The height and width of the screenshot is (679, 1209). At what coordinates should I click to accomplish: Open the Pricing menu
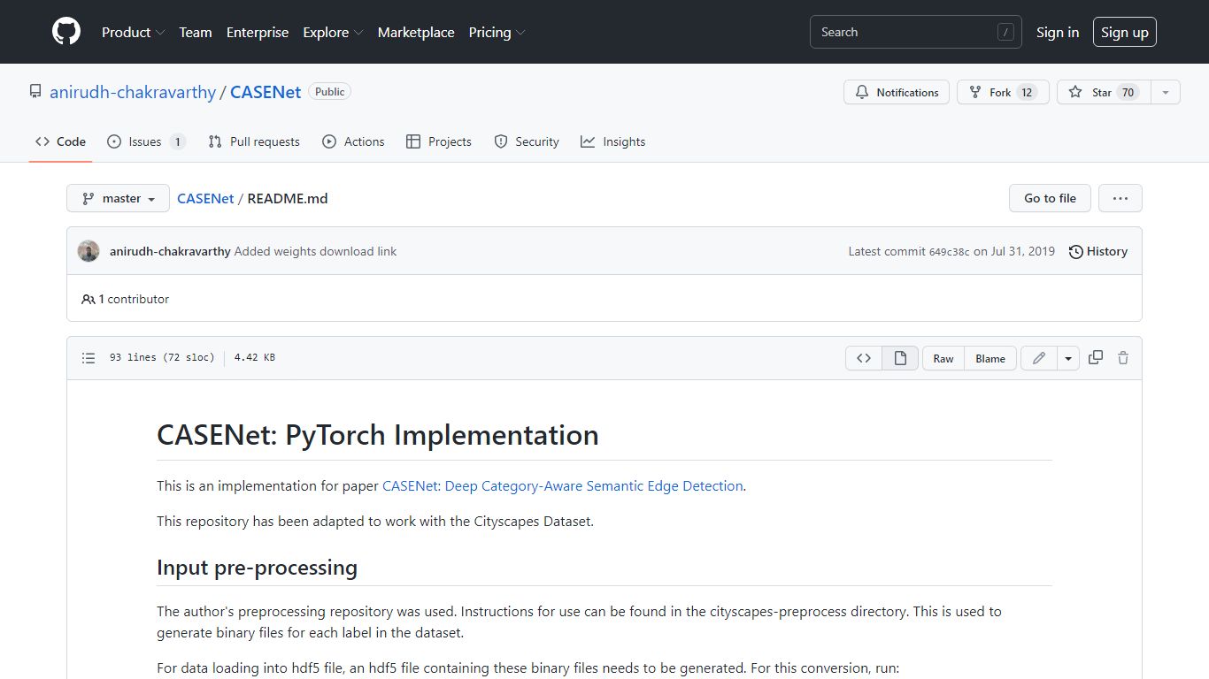click(x=497, y=32)
